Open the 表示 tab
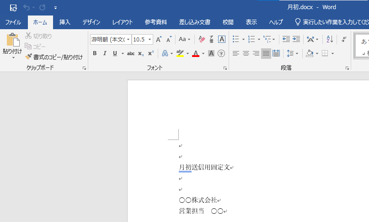Image resolution: width=369 pixels, height=222 pixels. (x=251, y=22)
